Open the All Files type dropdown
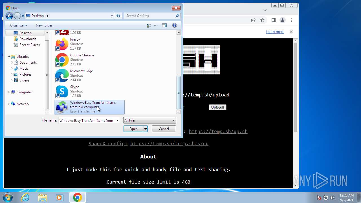 click(150, 120)
